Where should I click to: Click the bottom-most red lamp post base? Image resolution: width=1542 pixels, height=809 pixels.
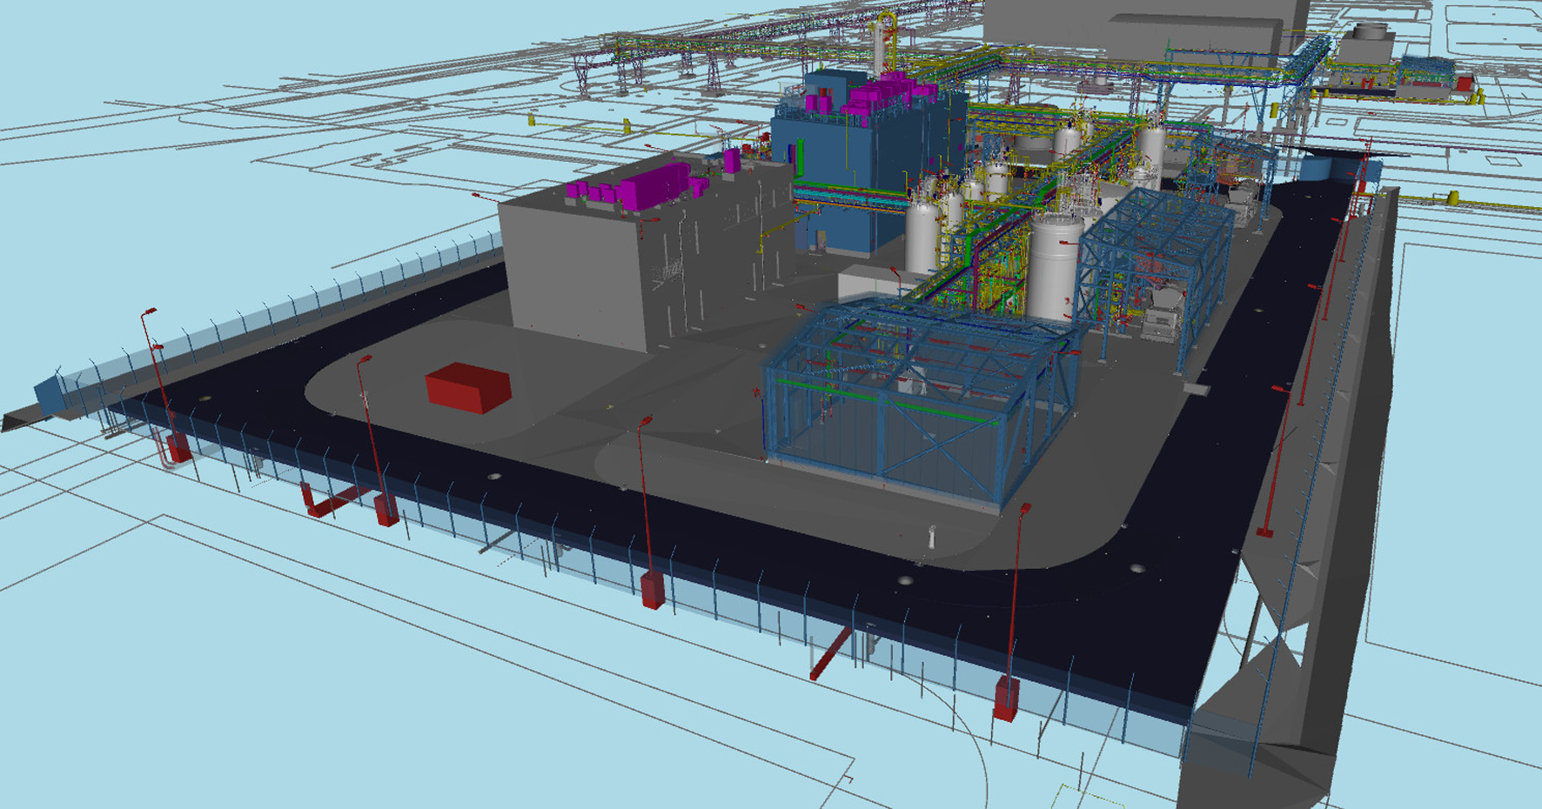click(x=1006, y=700)
